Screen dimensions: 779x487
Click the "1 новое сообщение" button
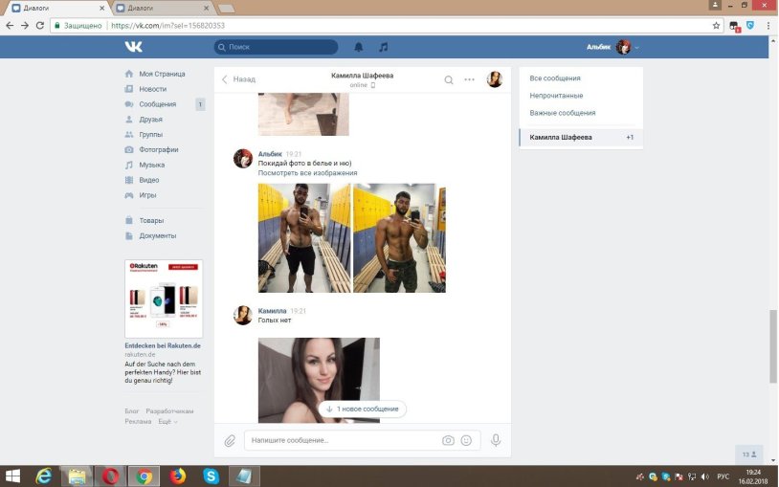tap(363, 409)
